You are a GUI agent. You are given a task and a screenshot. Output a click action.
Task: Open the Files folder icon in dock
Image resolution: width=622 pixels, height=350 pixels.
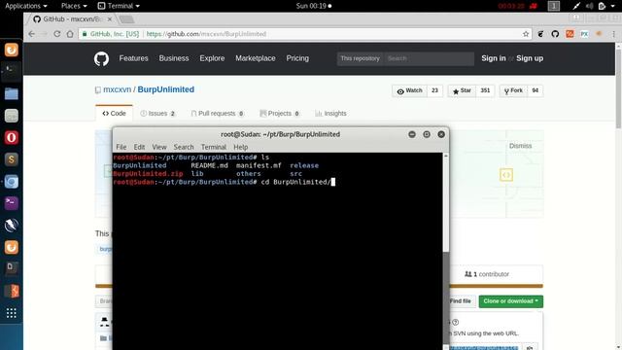coord(11,94)
